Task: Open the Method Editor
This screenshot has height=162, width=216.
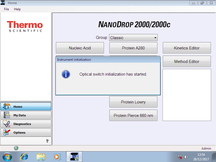Action: pyautogui.click(x=187, y=61)
